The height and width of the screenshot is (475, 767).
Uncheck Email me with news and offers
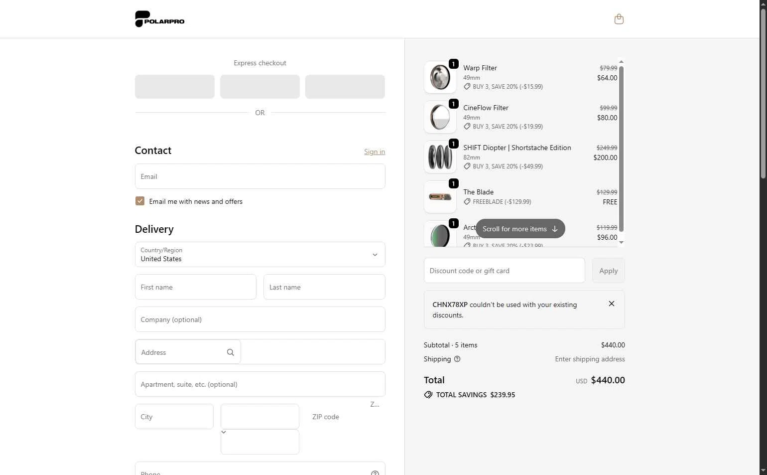[140, 201]
